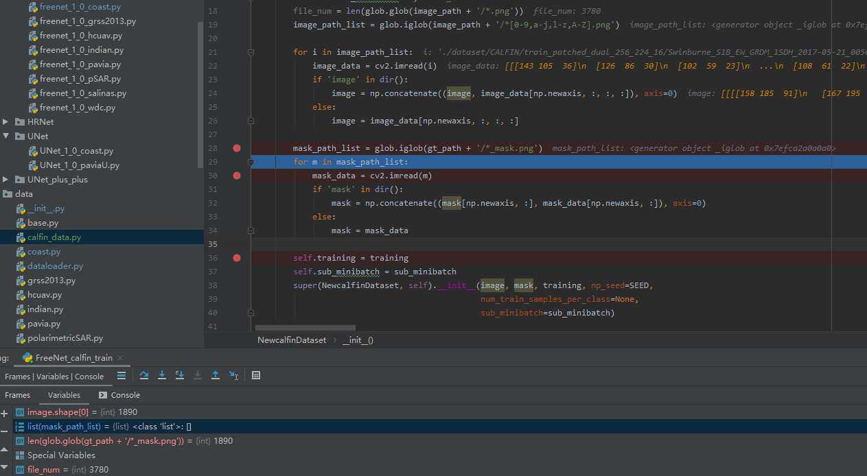This screenshot has height=476, width=867.
Task: Collapse the UNet folder
Action: 6,136
